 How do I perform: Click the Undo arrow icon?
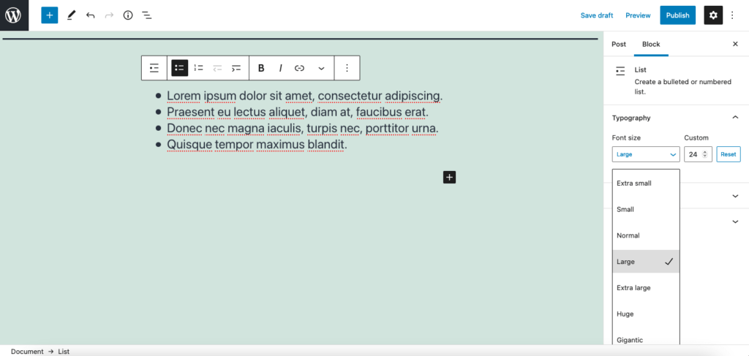[x=90, y=15]
